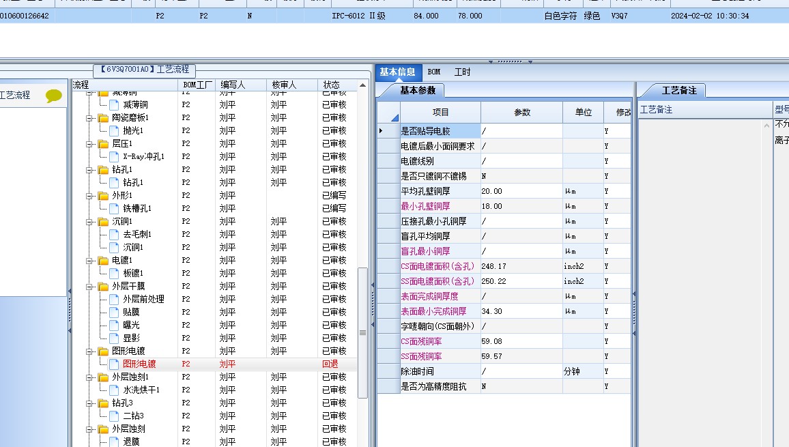The height and width of the screenshot is (447, 789).
Task: Click the folder icon of 外层蚀刻 group
Action: coord(103,429)
